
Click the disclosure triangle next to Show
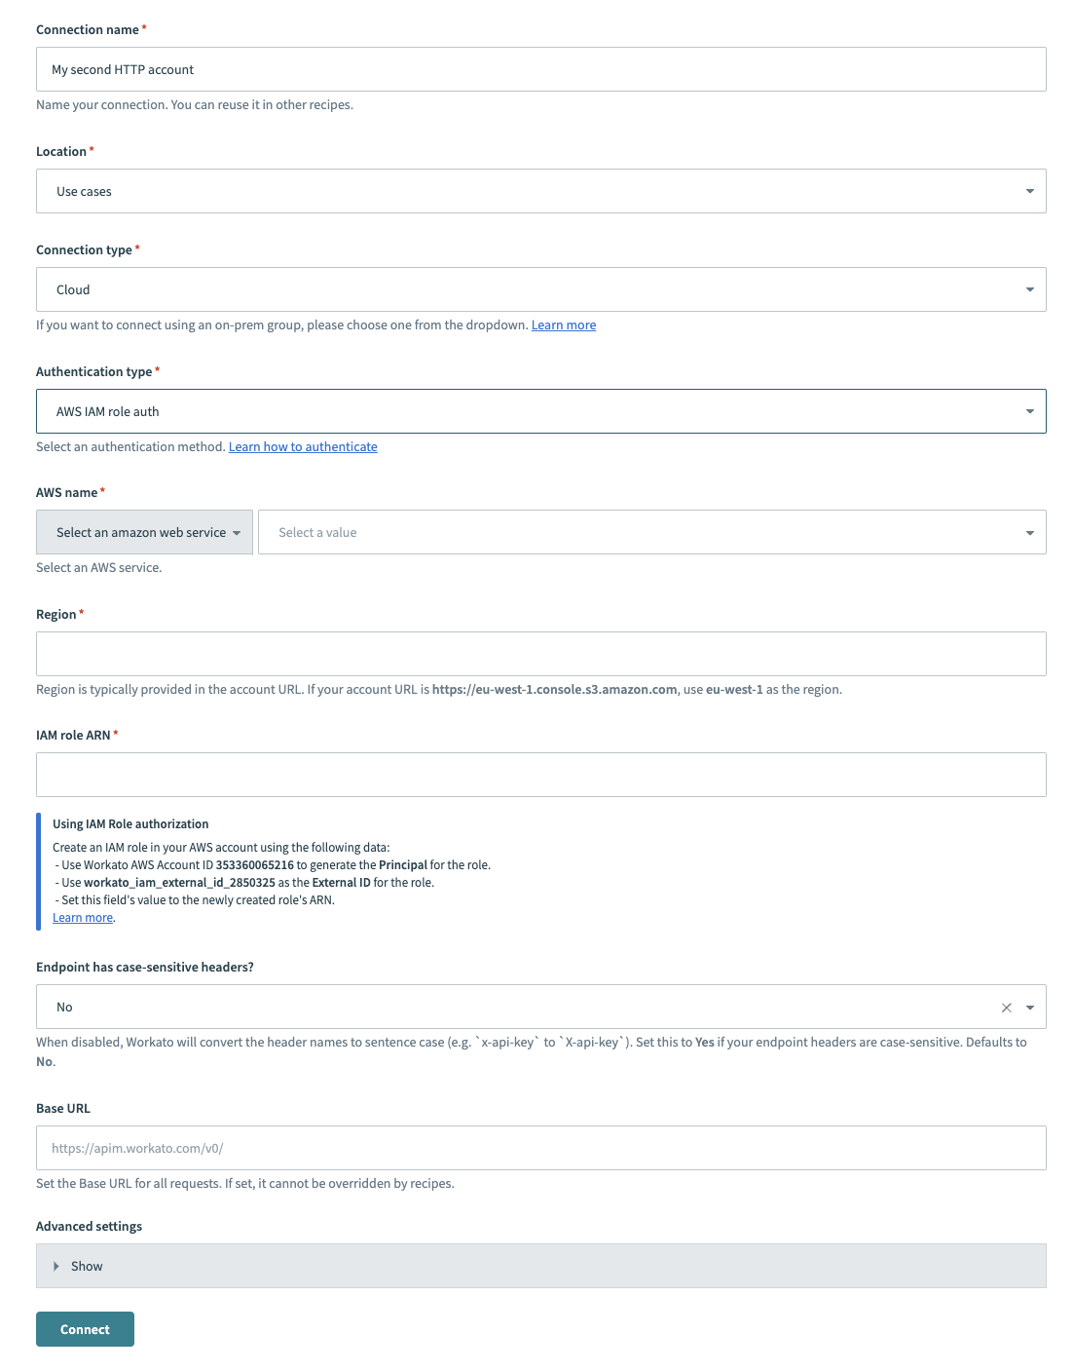click(56, 1265)
